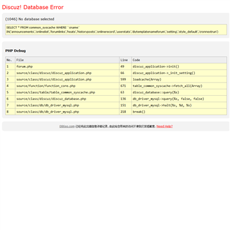Click the query line listing 'announcements', 'onlinelist'
The image size is (230, 230).
click(x=112, y=32)
